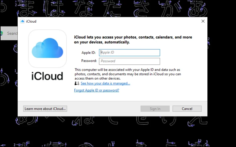Click the Apple ID: label text
Image resolution: width=236 pixels, height=147 pixels.
[88, 53]
